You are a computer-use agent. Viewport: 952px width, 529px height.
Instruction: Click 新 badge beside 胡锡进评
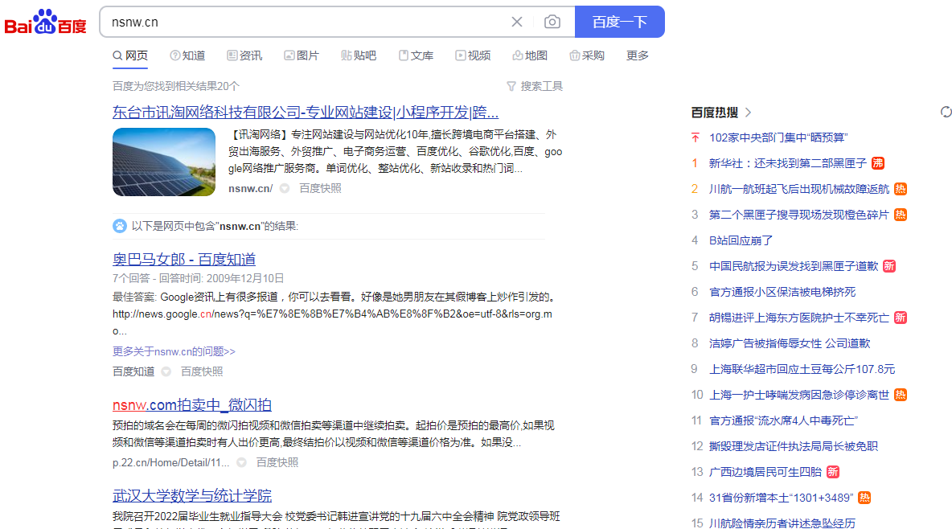coord(901,318)
